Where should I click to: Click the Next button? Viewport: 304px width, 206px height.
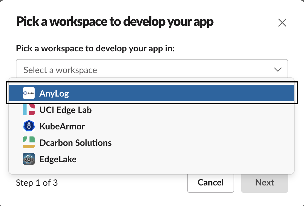pyautogui.click(x=265, y=183)
